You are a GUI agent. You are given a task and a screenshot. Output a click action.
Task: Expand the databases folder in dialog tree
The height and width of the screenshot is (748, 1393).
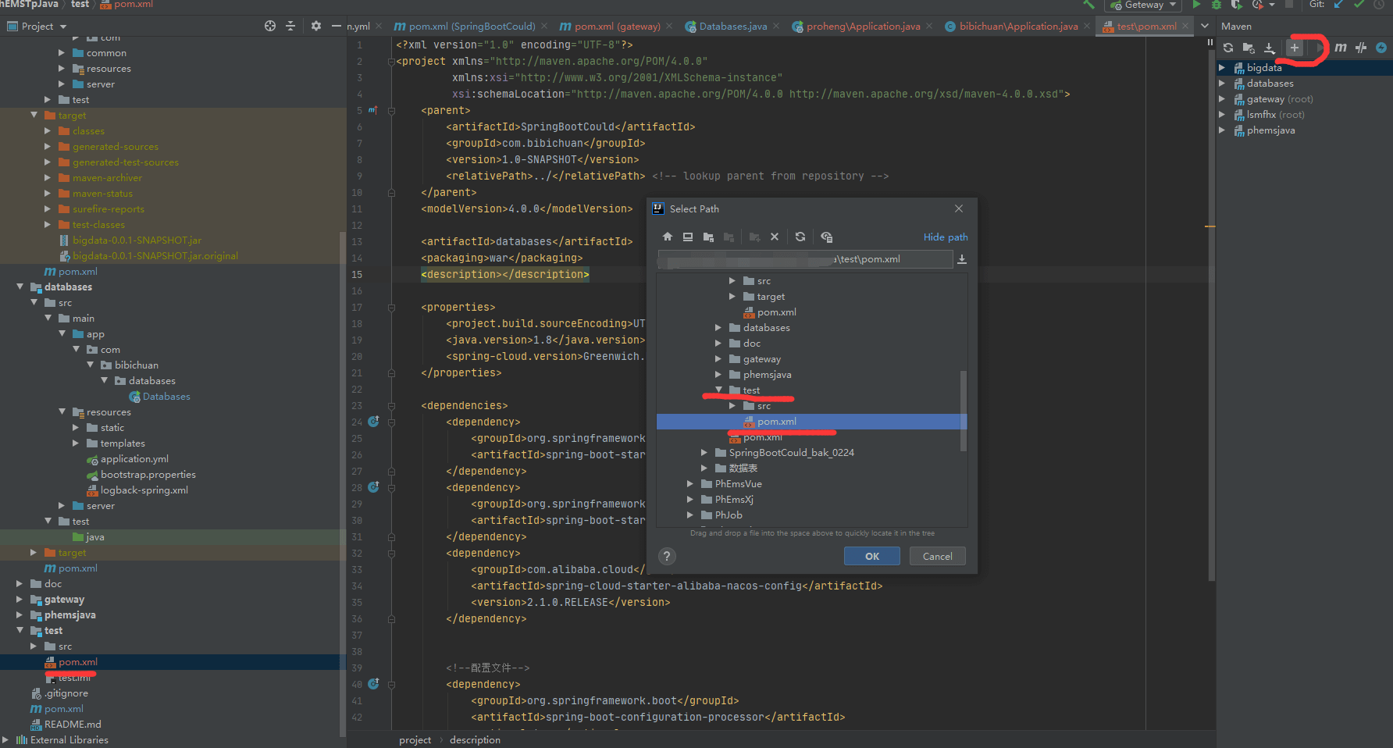coord(718,328)
